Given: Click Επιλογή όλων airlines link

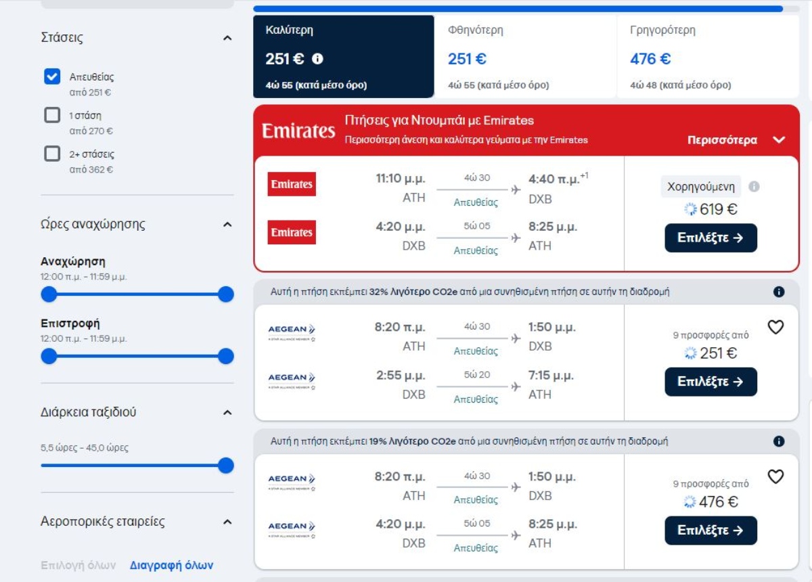Looking at the screenshot, I should pos(78,565).
